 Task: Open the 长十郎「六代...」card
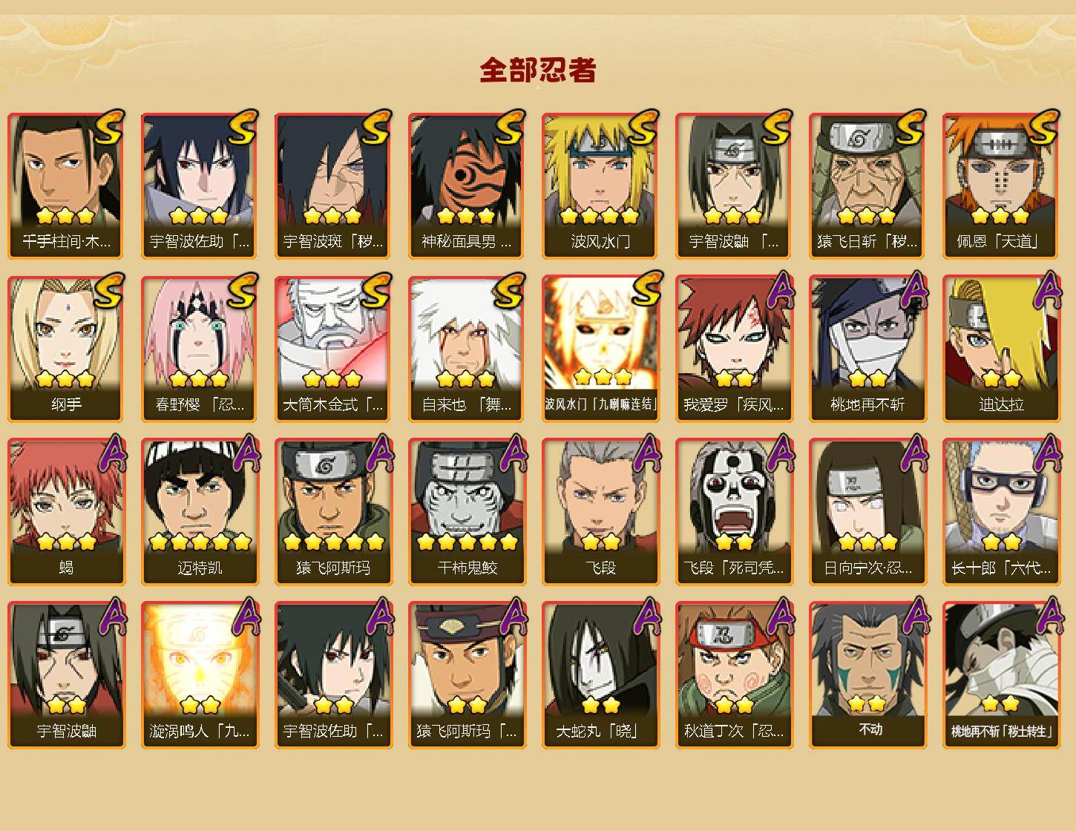[x=1001, y=512]
